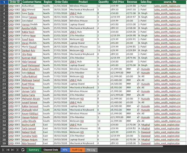Image resolution: width=187 pixels, height=153 pixels.
Task: Click cell ORD-1001
Action: point(15,6)
